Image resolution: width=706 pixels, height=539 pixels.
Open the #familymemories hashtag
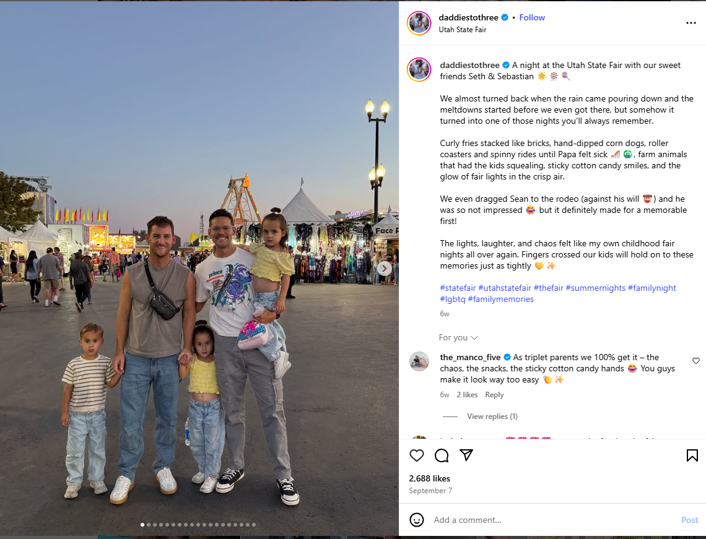click(x=500, y=299)
